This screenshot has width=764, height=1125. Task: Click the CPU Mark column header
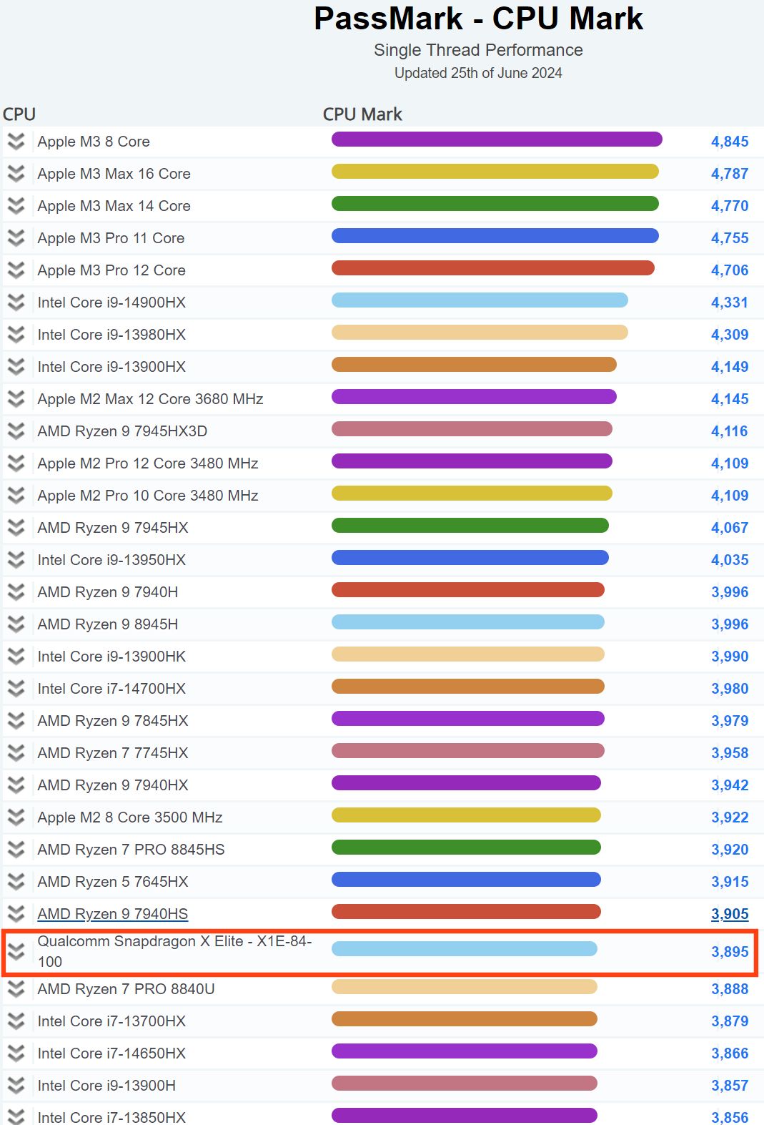[362, 114]
